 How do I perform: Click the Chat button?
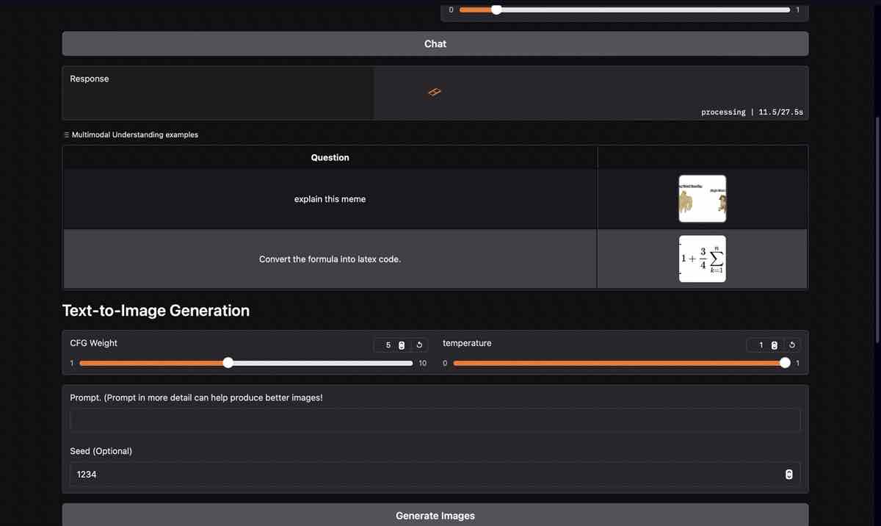point(435,44)
